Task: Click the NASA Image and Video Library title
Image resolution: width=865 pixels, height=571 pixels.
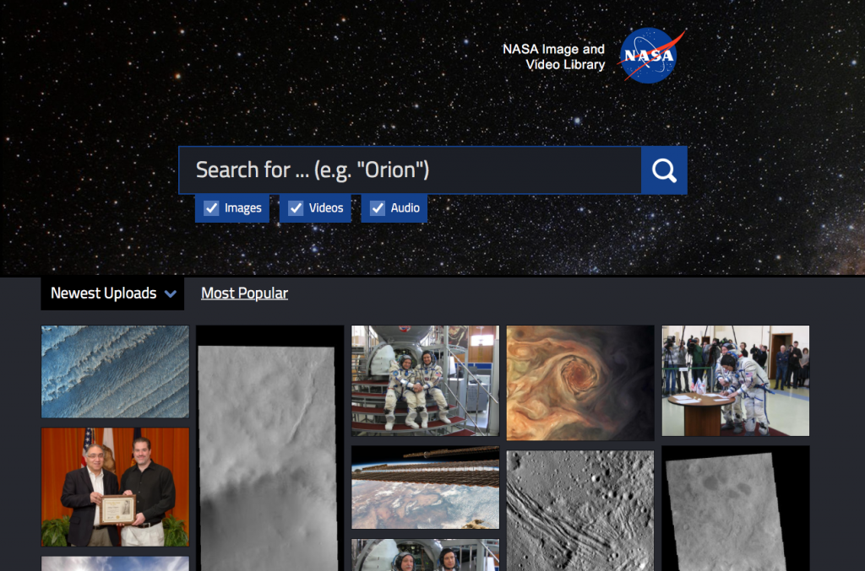Action: coord(553,56)
